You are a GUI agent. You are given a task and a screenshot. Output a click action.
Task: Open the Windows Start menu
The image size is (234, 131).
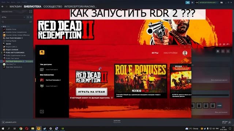coord(3,128)
